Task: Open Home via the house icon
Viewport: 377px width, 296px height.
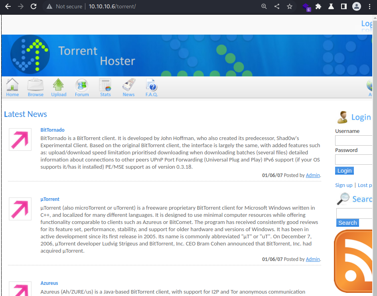Action: click(12, 84)
